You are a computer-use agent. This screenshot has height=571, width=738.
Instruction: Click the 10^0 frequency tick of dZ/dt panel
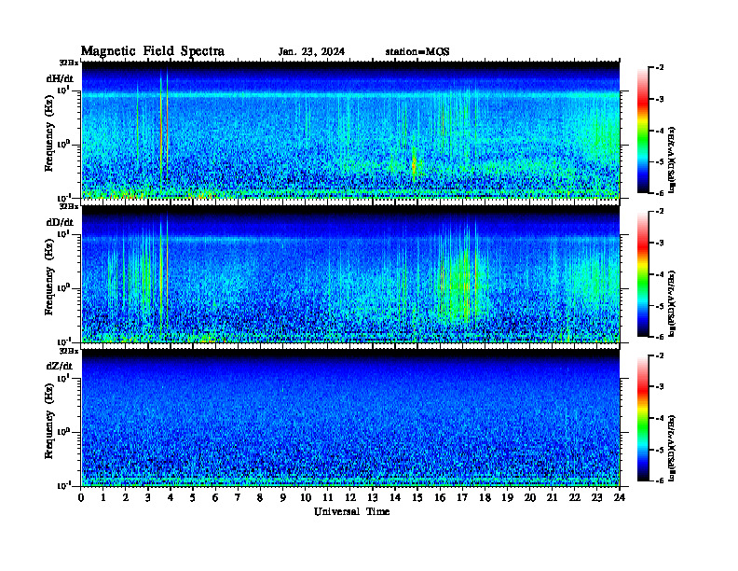tap(64, 431)
